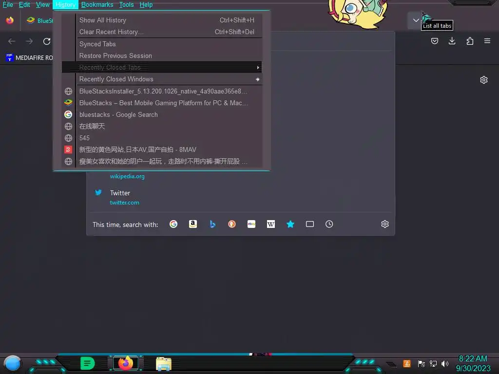The width and height of the screenshot is (499, 374).
Task: Reload the current page
Action: [47, 41]
